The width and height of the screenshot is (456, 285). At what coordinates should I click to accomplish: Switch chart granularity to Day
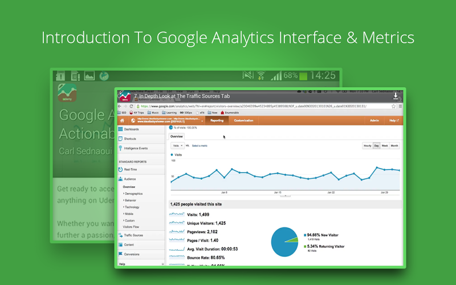377,146
